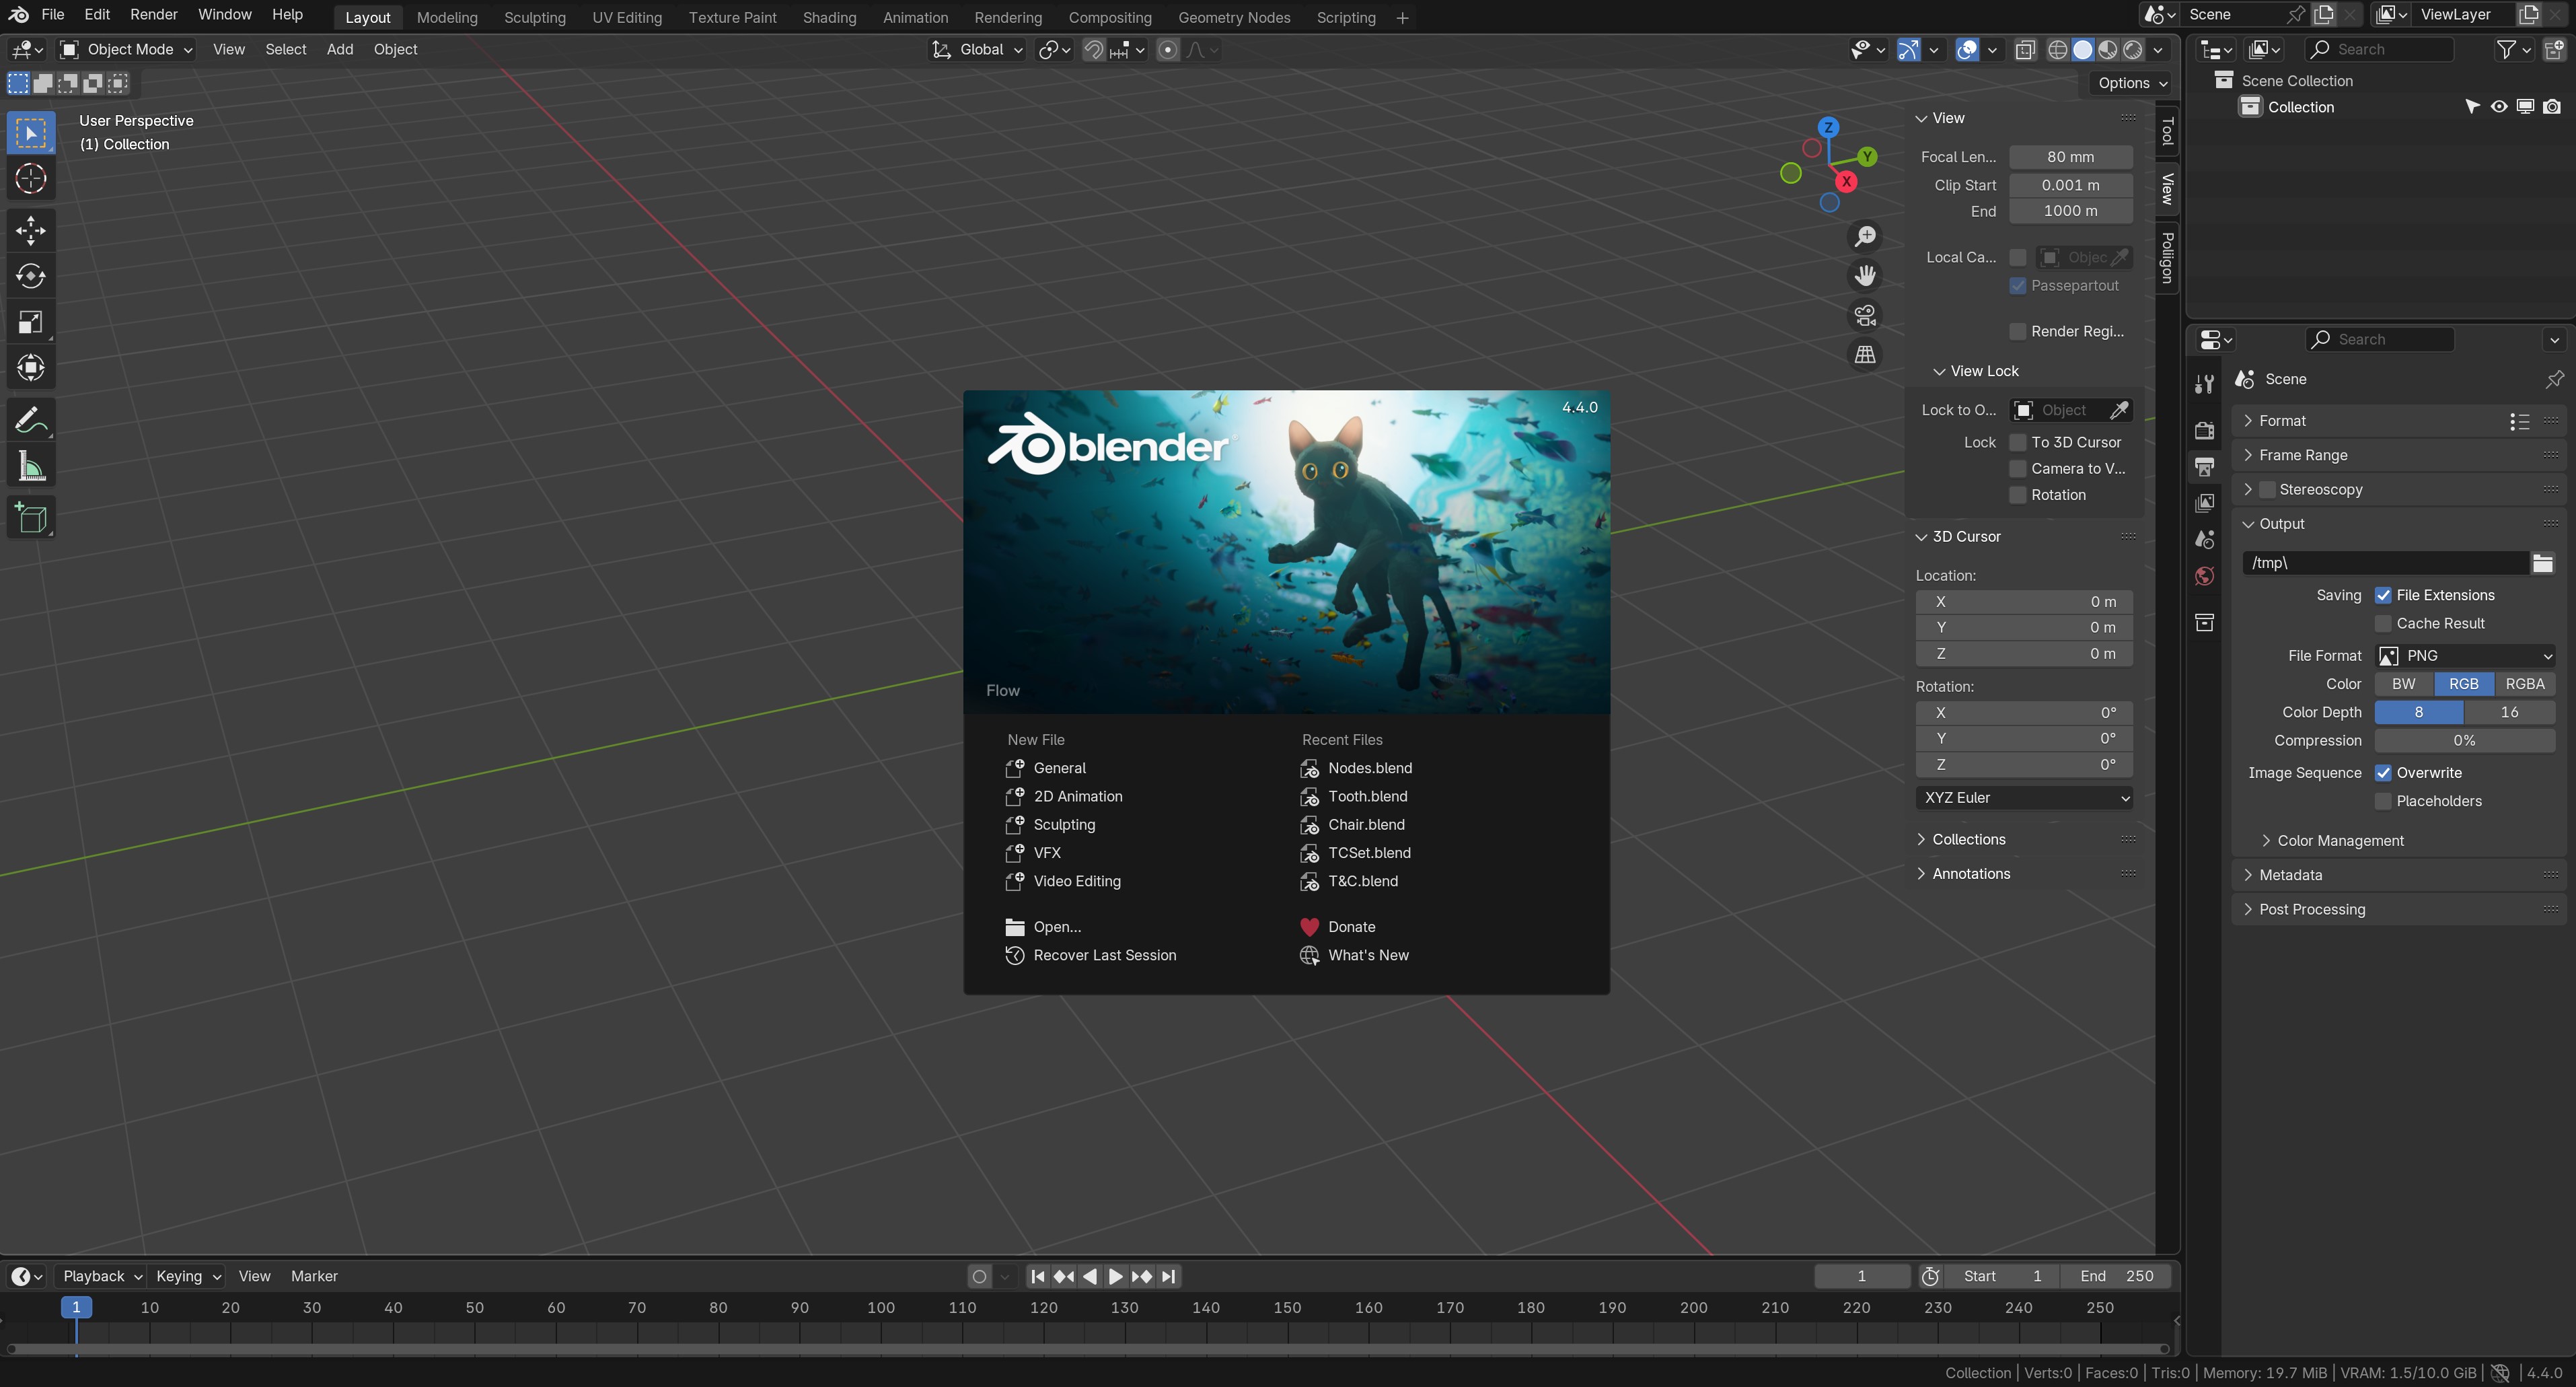Select the Move tool
Image resolution: width=2576 pixels, height=1387 pixels.
click(x=31, y=231)
